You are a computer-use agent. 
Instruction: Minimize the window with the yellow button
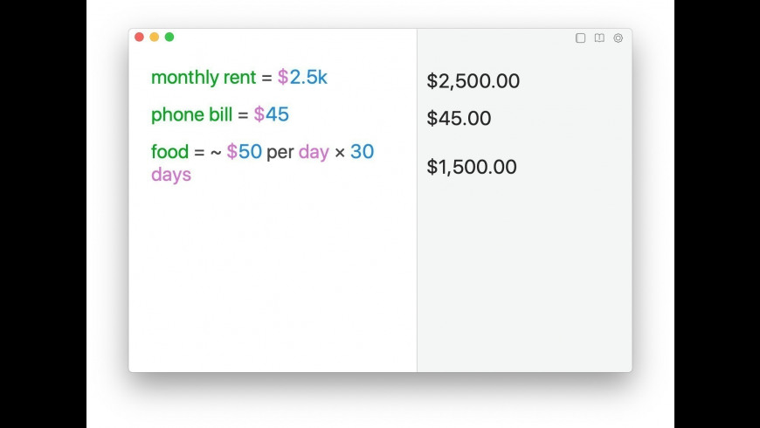tap(154, 37)
